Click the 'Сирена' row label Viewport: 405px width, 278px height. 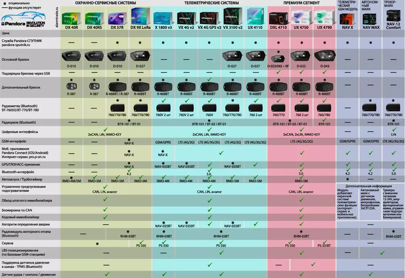click(x=7, y=243)
